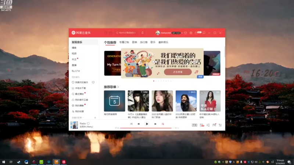Viewport: 294px width, 165px height.
Task: Open 发现音乐 in the sidebar
Action: (84, 42)
